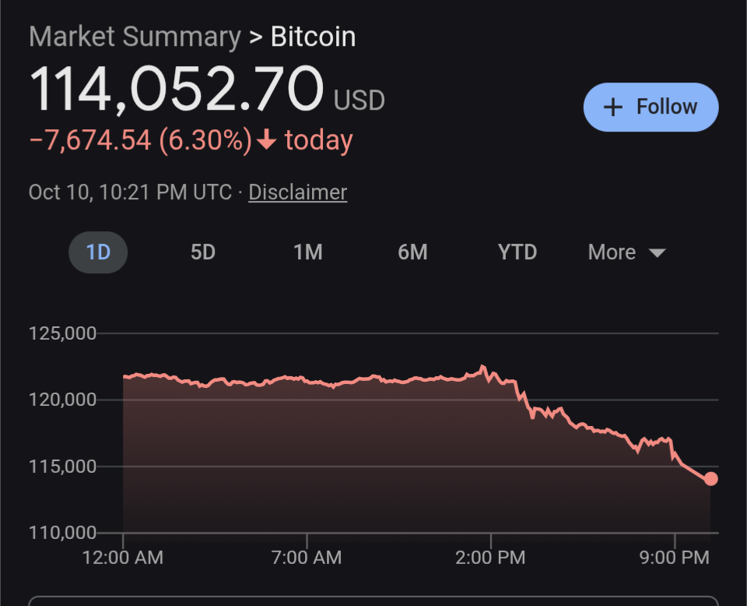Click the 9:00 PM axis label

tap(675, 558)
